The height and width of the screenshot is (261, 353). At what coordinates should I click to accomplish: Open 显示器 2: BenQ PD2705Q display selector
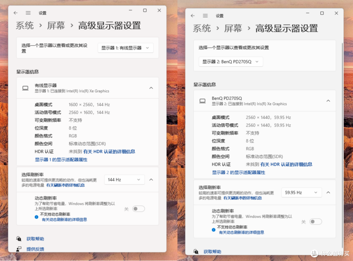pos(231,62)
